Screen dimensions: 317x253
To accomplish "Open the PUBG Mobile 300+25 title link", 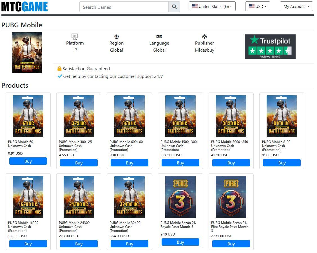I will (75, 146).
